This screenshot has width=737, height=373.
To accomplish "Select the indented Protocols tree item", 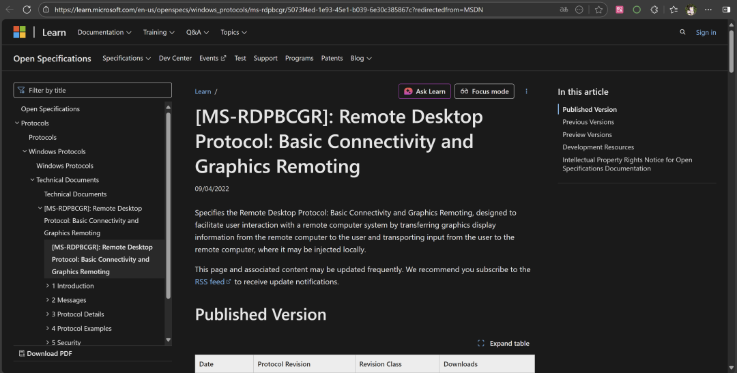I will click(42, 137).
